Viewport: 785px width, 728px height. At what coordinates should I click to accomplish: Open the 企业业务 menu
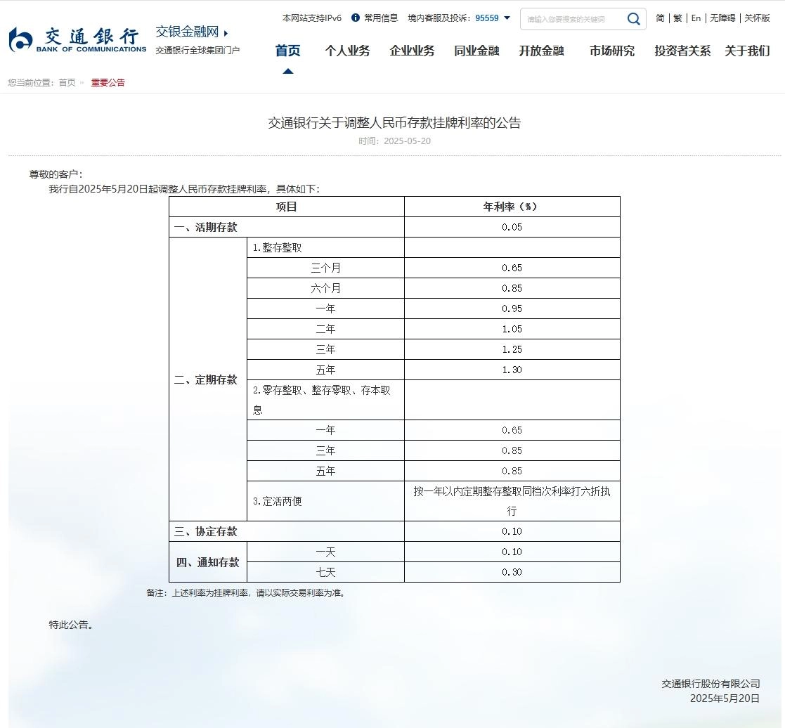412,51
